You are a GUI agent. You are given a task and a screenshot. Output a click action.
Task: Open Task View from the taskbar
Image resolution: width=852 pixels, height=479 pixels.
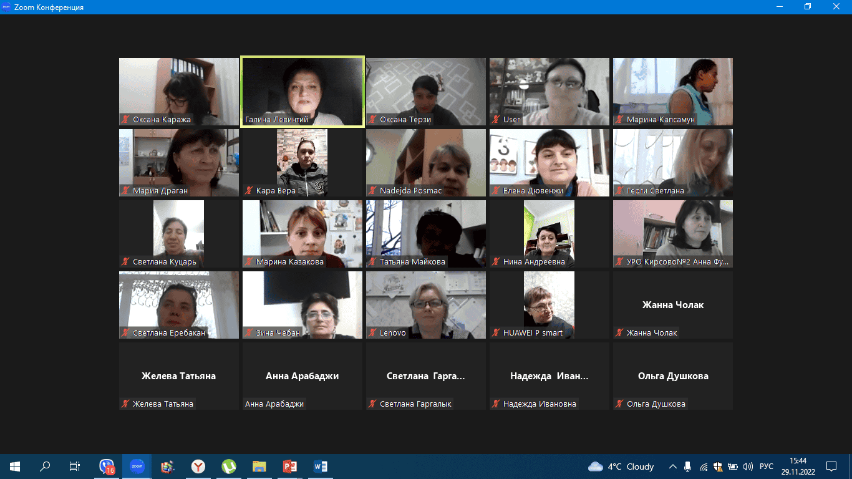coord(74,467)
